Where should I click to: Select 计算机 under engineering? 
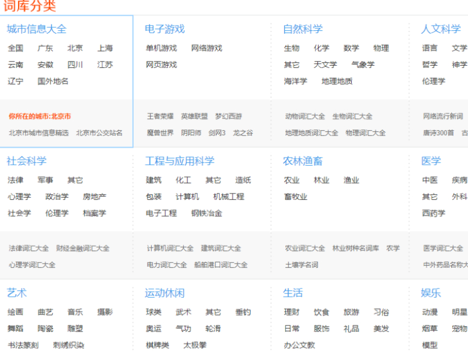(x=187, y=196)
